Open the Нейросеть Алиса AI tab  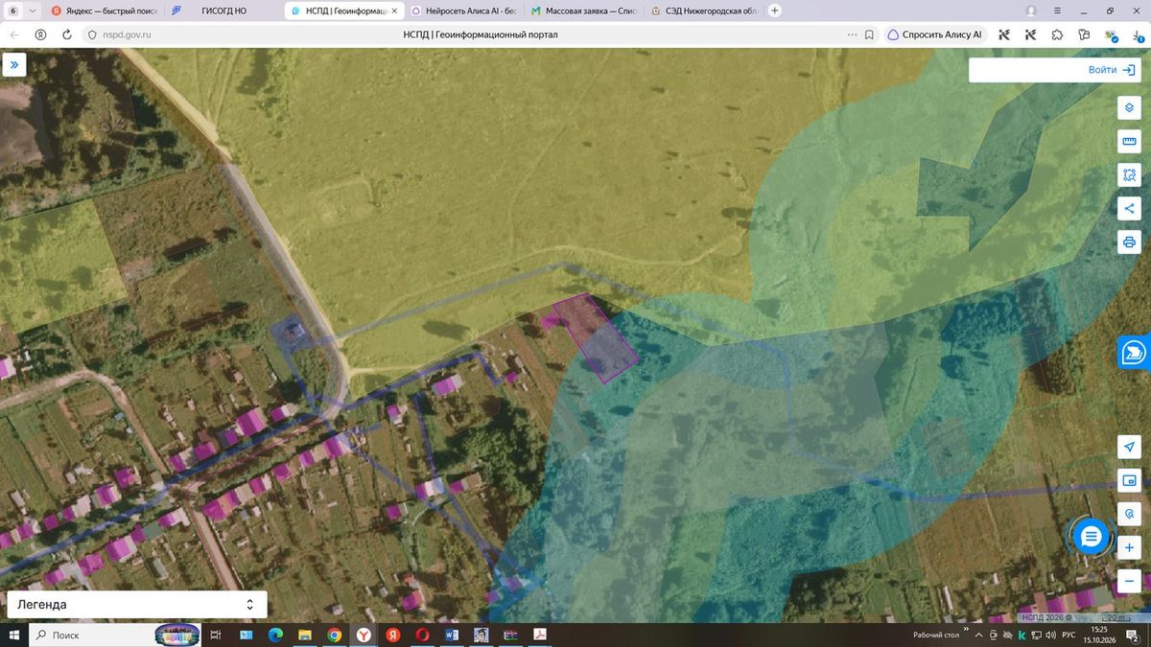[x=465, y=11]
